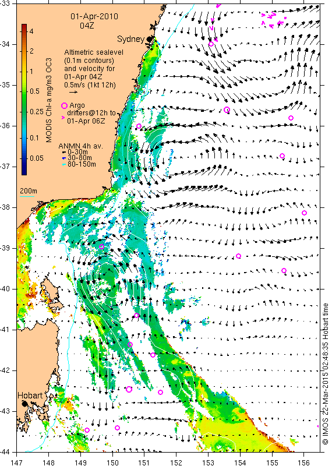
Task: Click the longitude axis label 156
Action: coord(304,463)
